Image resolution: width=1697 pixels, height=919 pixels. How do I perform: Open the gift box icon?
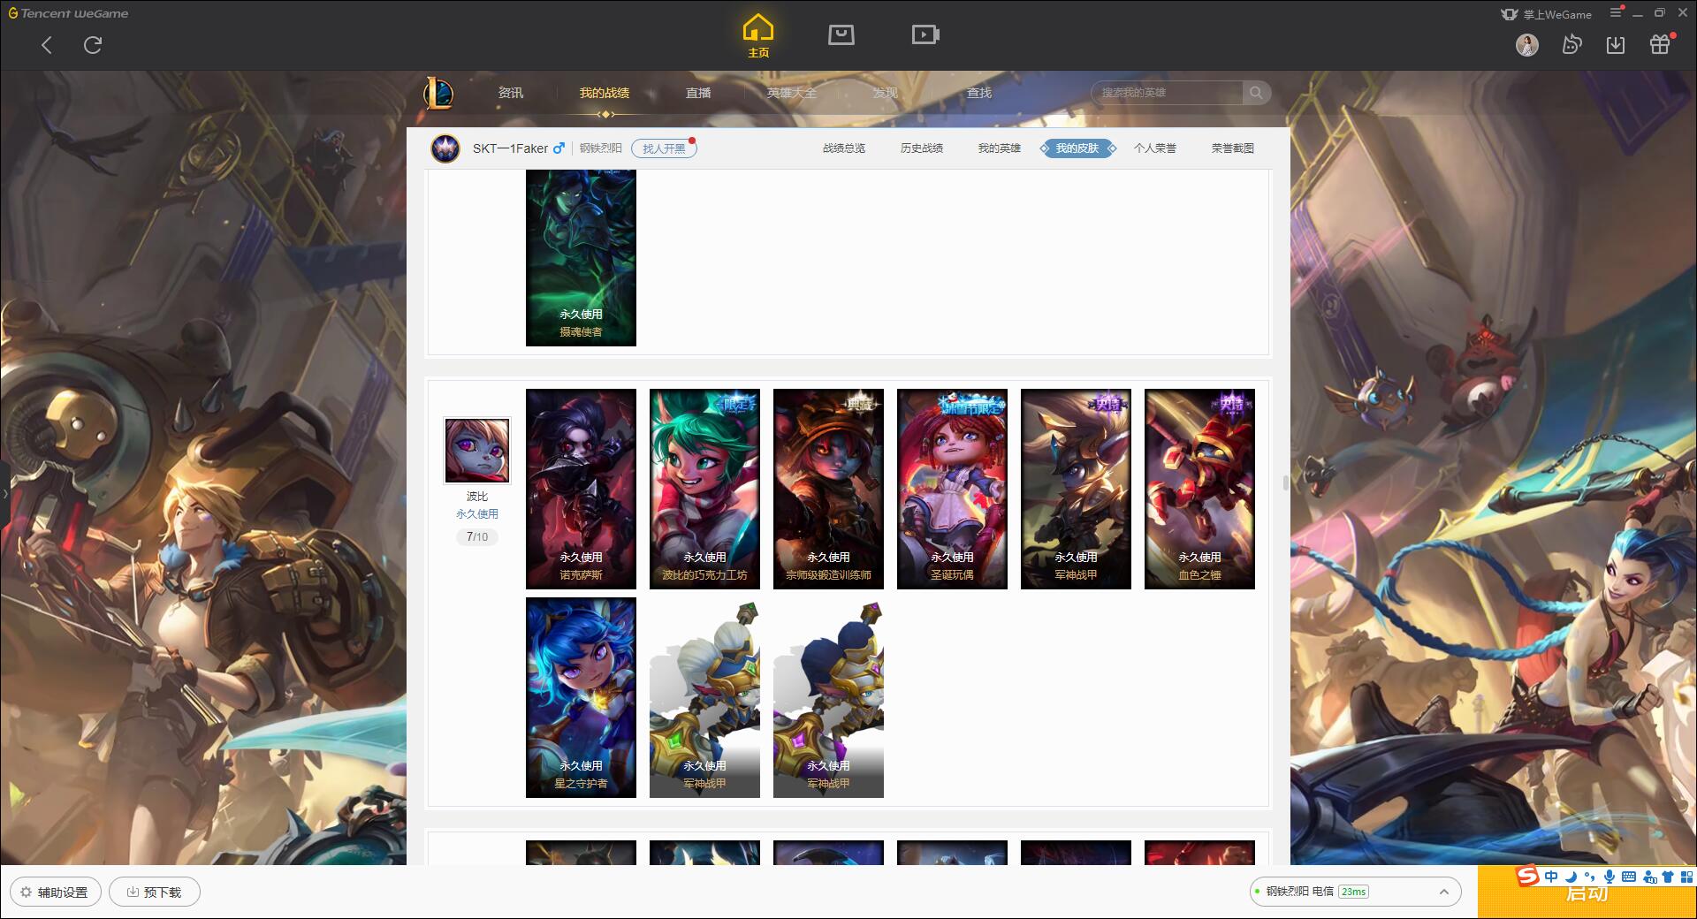point(1660,44)
